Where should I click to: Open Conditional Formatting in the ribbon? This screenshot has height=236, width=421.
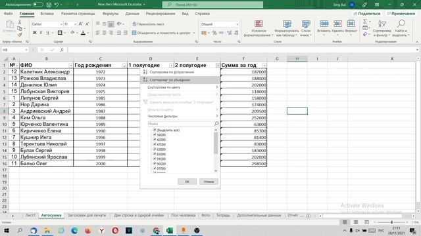point(259,28)
